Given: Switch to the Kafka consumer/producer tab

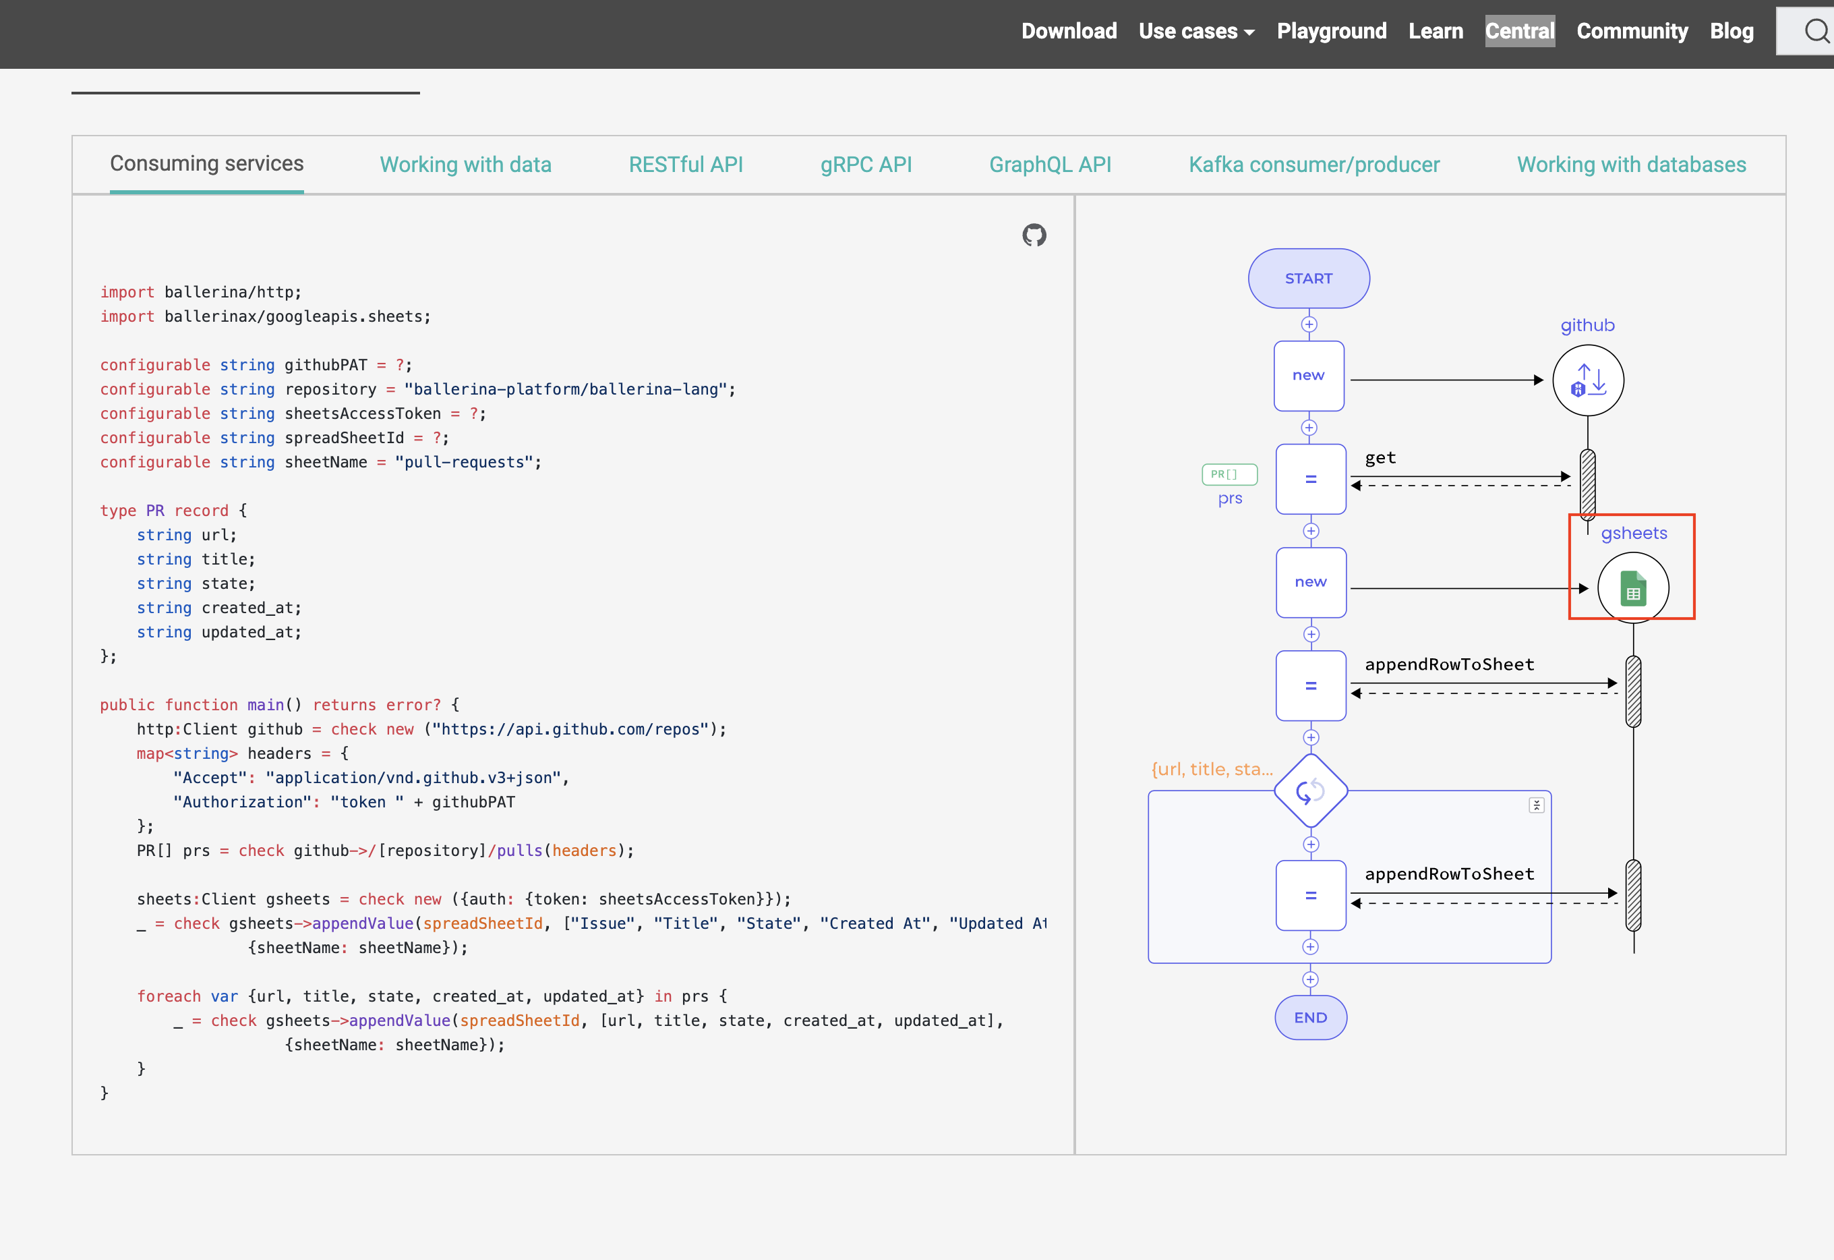Looking at the screenshot, I should tap(1313, 164).
